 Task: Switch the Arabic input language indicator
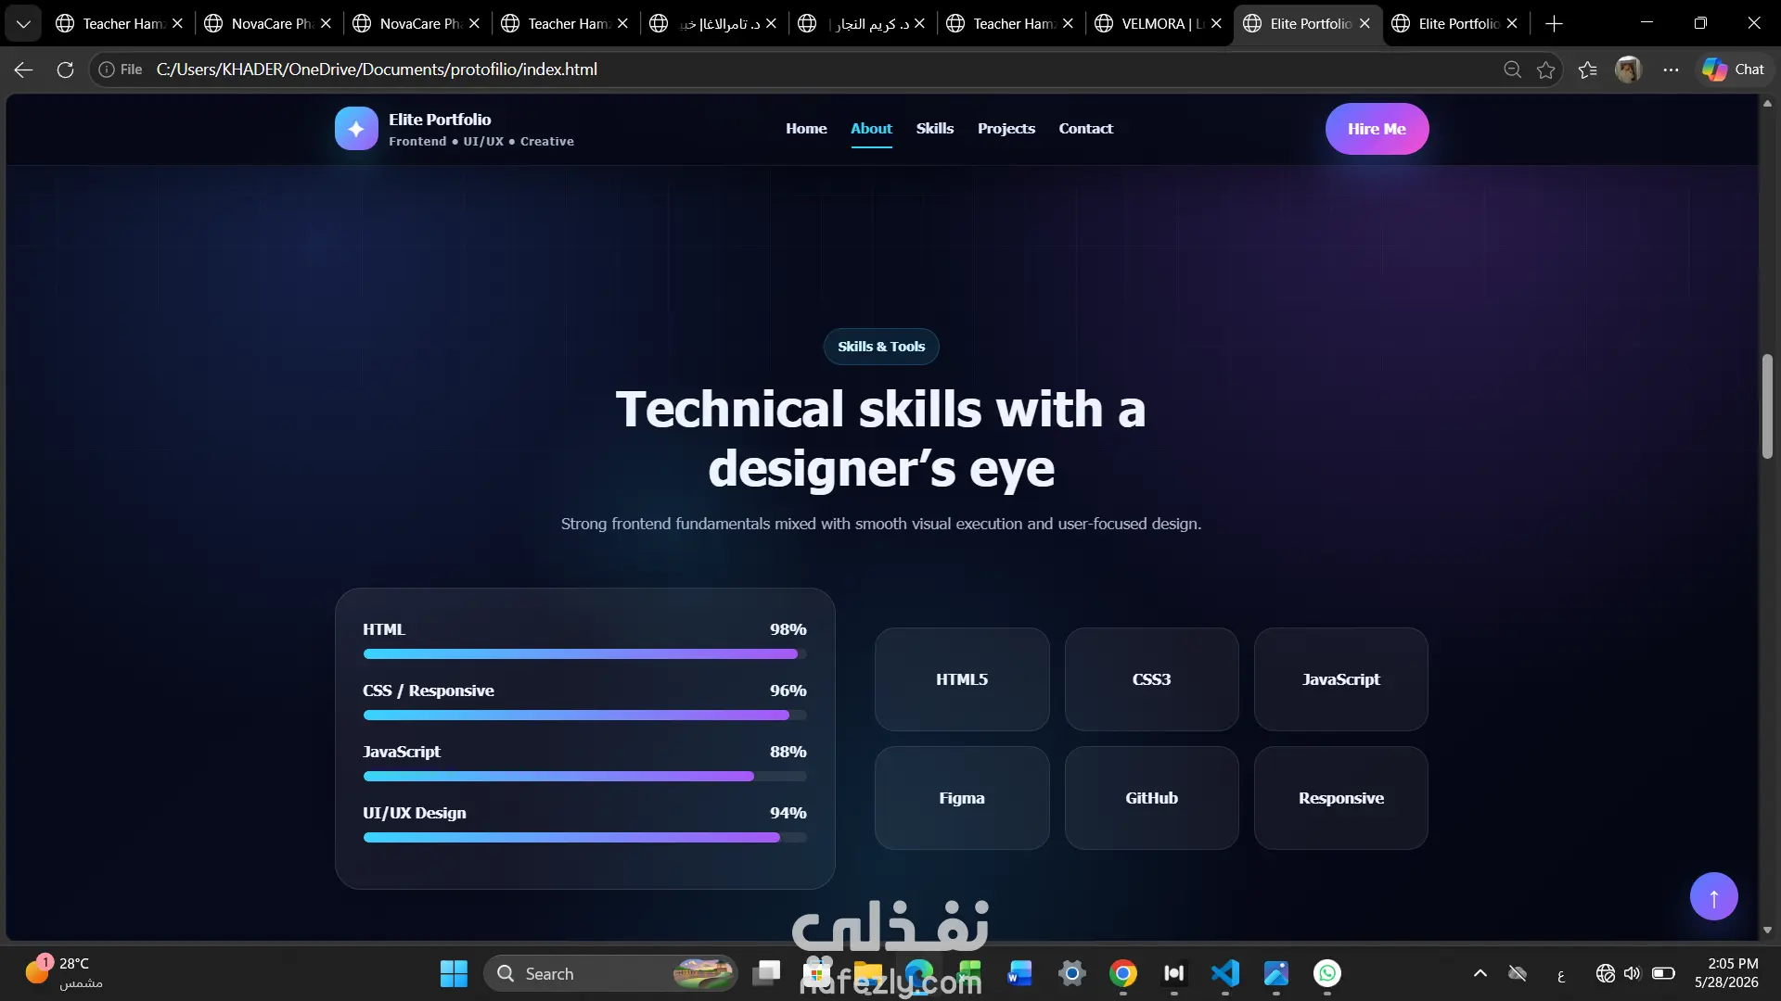1561,974
